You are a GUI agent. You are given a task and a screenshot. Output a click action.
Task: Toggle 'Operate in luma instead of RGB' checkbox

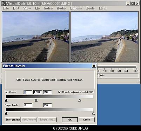click(x=60, y=92)
